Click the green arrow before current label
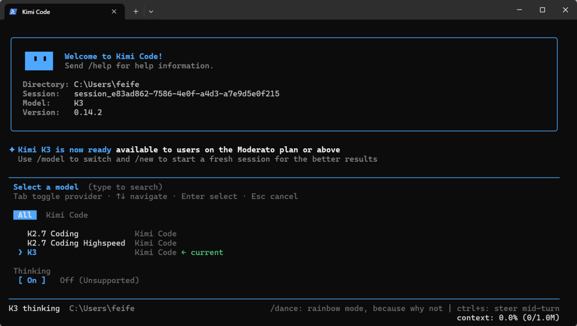Viewport: 577px width, 326px height. (184, 252)
